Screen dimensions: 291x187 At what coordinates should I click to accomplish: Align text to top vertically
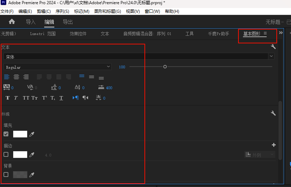click(82, 76)
